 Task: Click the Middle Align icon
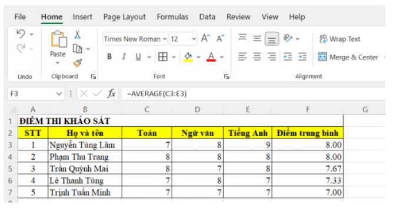coord(257,39)
